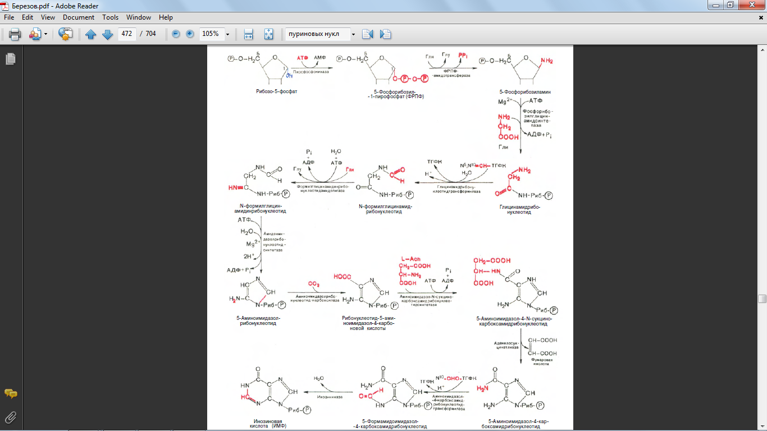This screenshot has height=431, width=767.
Task: Fit one full page to window icon
Action: coord(268,34)
